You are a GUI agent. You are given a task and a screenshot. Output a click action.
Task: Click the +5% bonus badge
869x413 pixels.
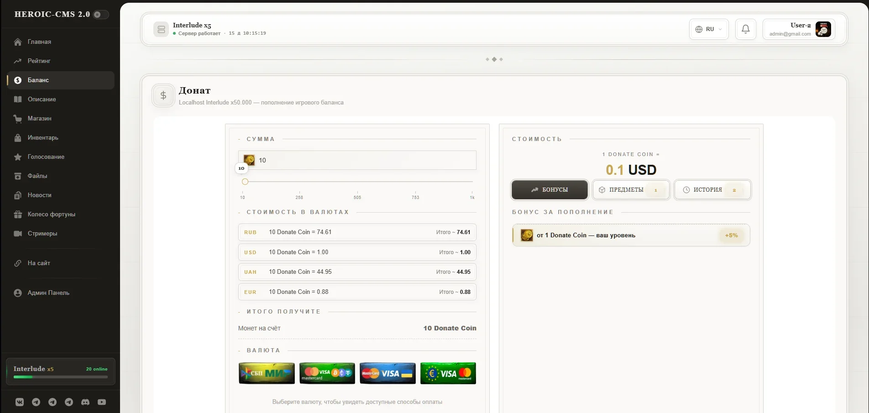click(x=731, y=235)
